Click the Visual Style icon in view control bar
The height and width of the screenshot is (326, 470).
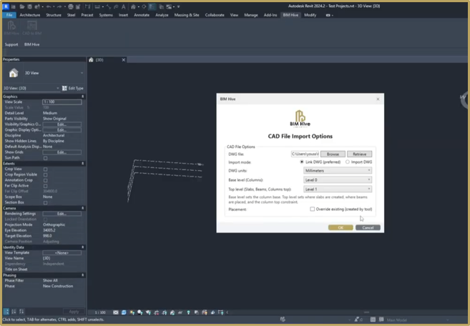click(x=124, y=312)
